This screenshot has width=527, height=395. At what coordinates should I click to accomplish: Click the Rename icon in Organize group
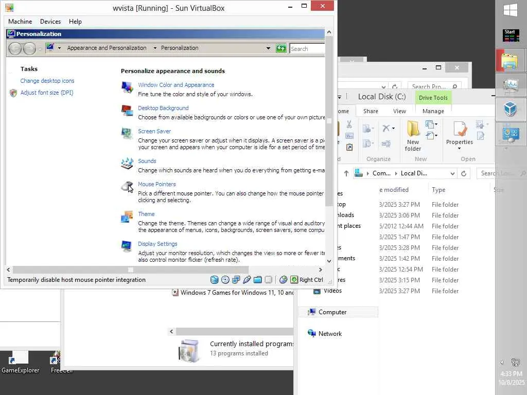[x=386, y=144]
